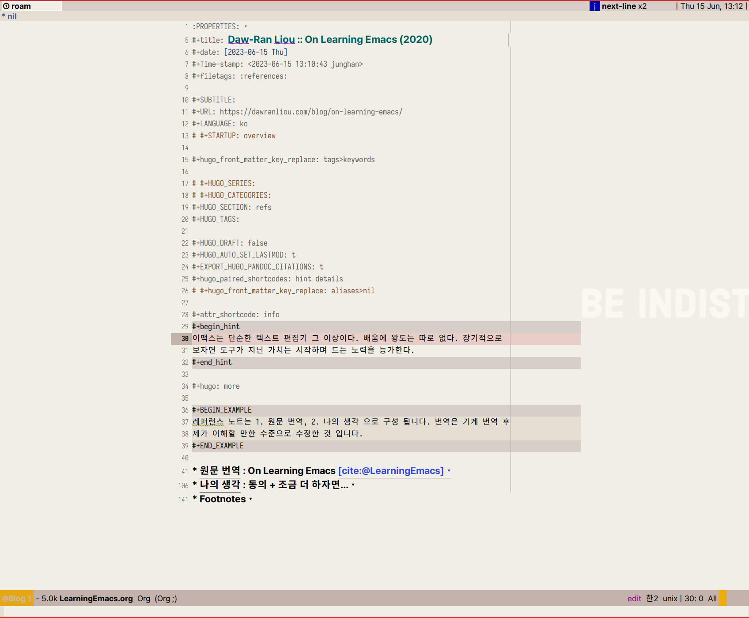Click the '# #+STARTUP: overview' comment line
749x618 pixels.
click(234, 136)
